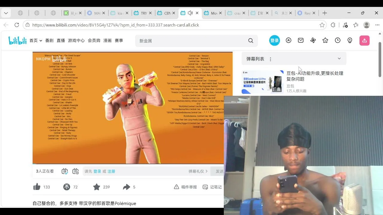Like the video with thumbs-up icon
Image resolution: width=383 pixels, height=215 pixels.
click(37, 187)
